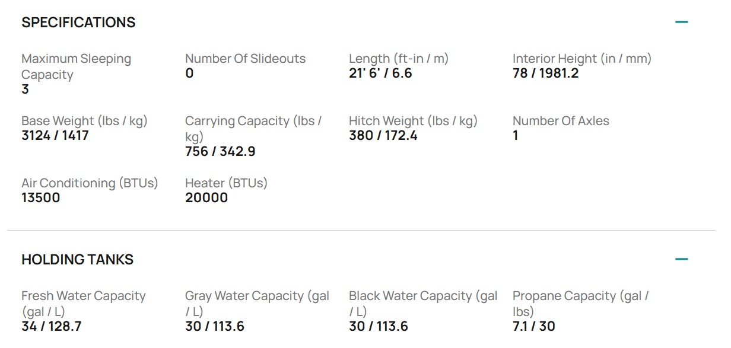This screenshot has width=731, height=348.
Task: Click the SPECIFICATIONS section heading
Action: tap(78, 23)
